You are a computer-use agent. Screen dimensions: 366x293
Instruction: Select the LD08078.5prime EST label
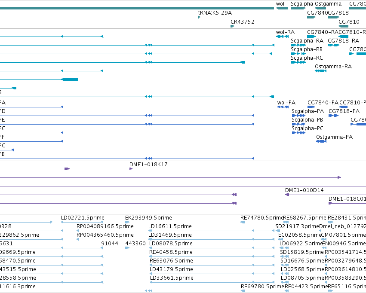click(x=171, y=244)
